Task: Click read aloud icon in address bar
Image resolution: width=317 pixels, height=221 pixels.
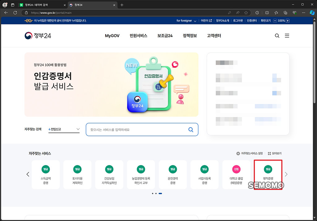Action: pos(238,13)
